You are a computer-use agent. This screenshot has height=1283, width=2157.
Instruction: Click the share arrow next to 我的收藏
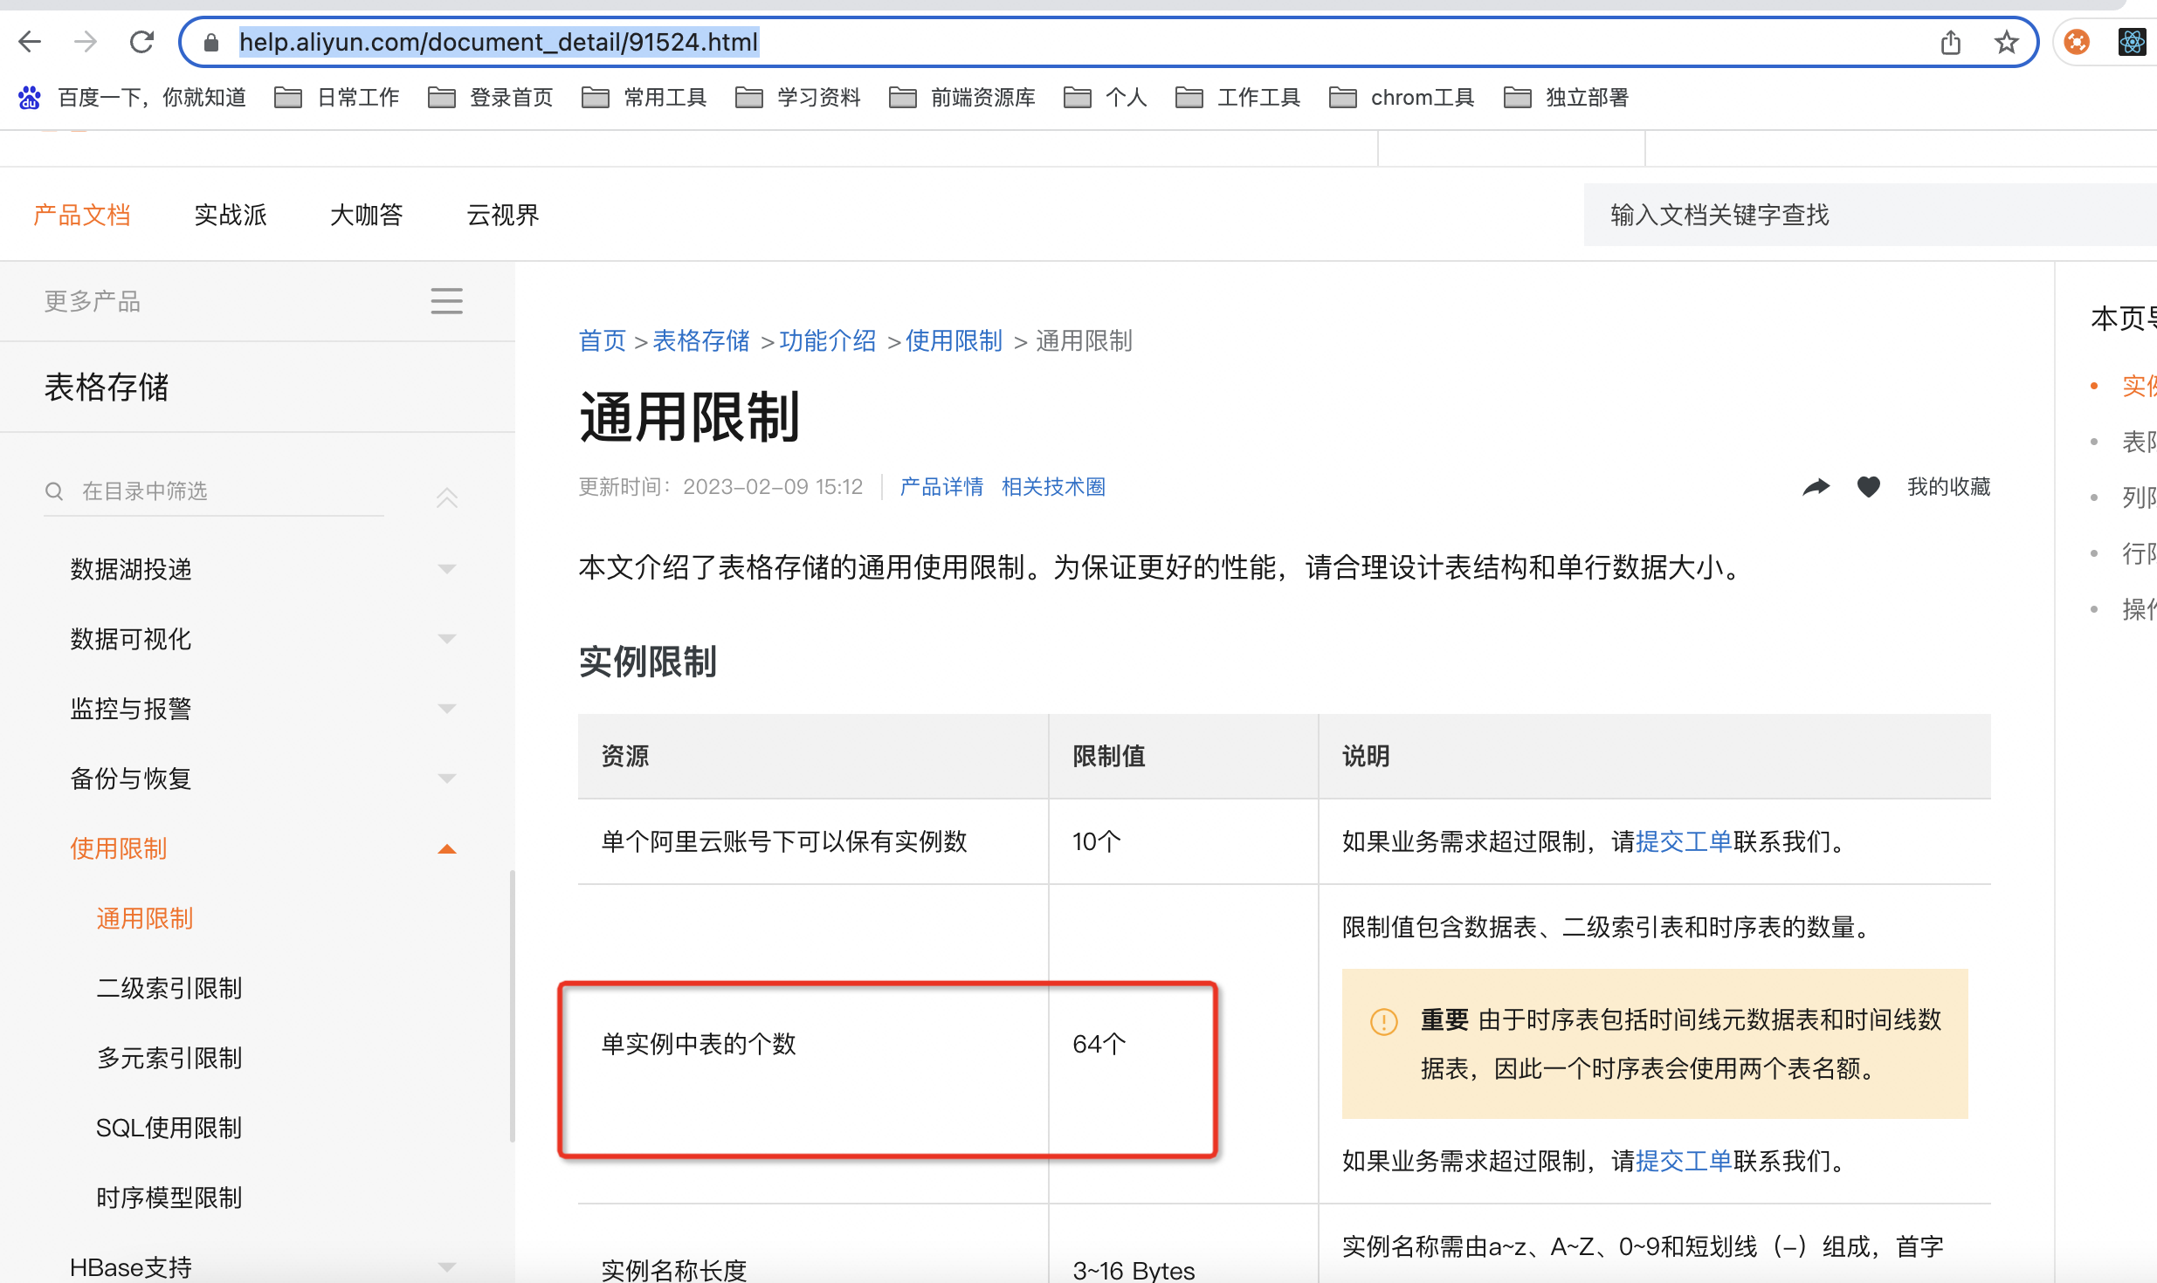click(x=1816, y=487)
